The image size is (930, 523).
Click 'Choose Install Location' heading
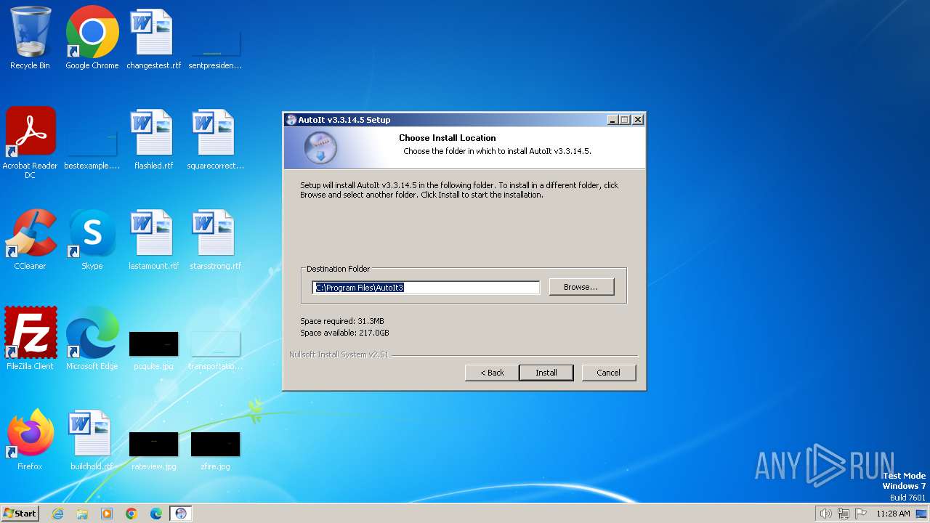tap(448, 138)
